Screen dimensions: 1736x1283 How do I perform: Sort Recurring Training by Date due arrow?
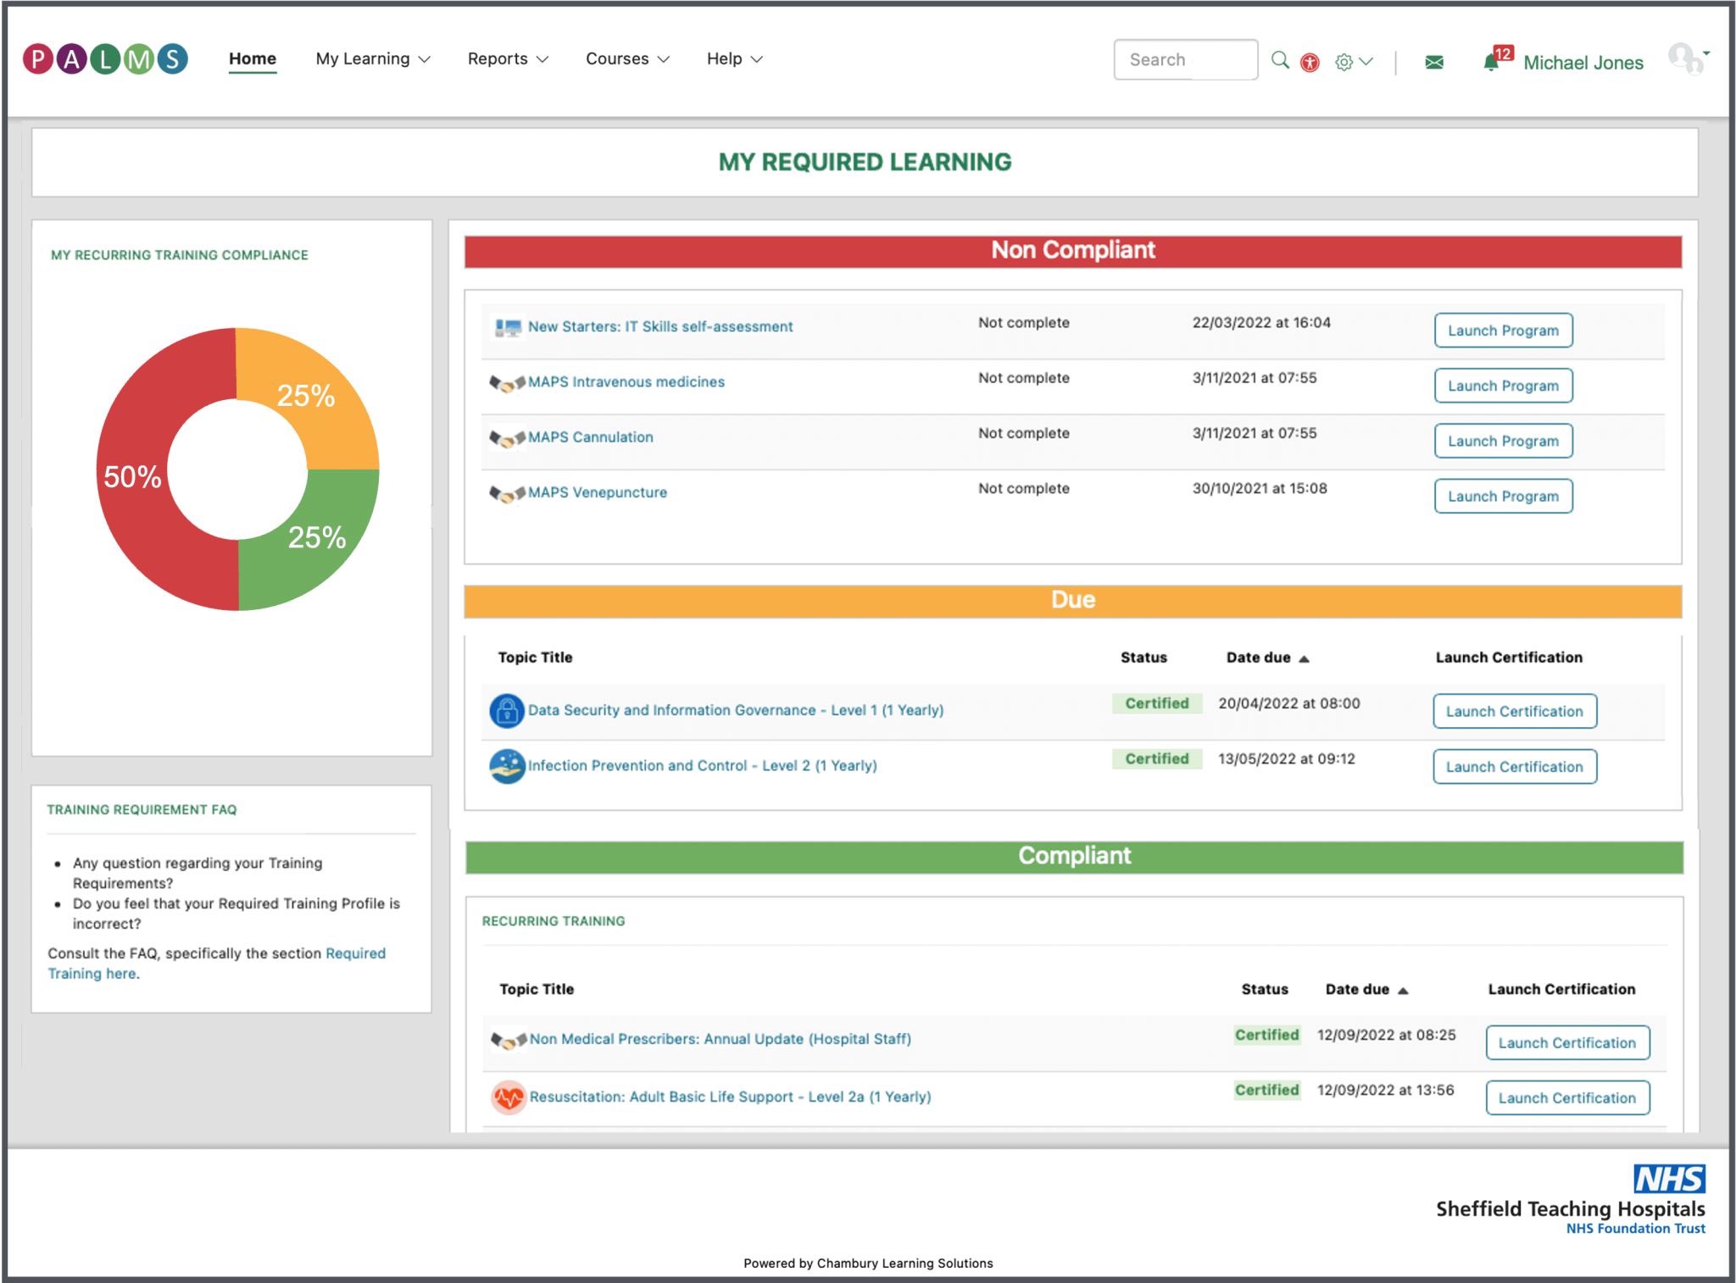[x=1403, y=989]
